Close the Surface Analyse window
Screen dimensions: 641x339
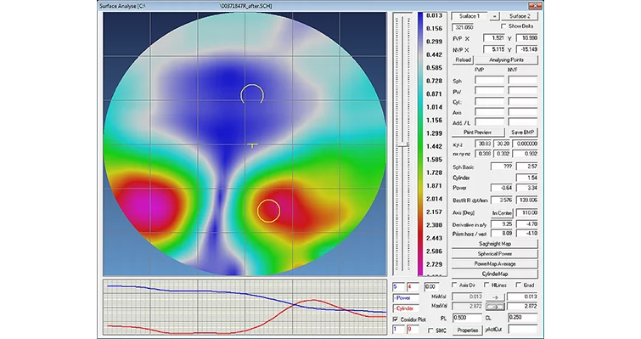click(x=534, y=5)
